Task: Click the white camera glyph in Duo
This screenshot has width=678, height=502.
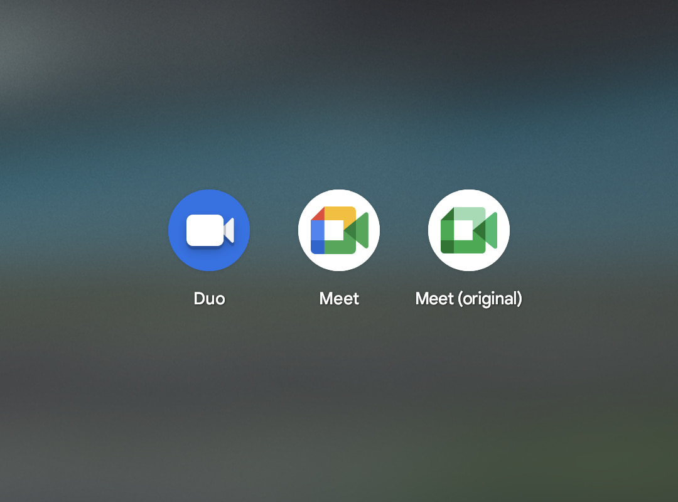Action: [205, 230]
